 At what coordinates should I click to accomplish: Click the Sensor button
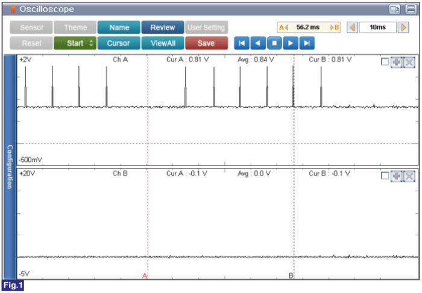coord(31,28)
